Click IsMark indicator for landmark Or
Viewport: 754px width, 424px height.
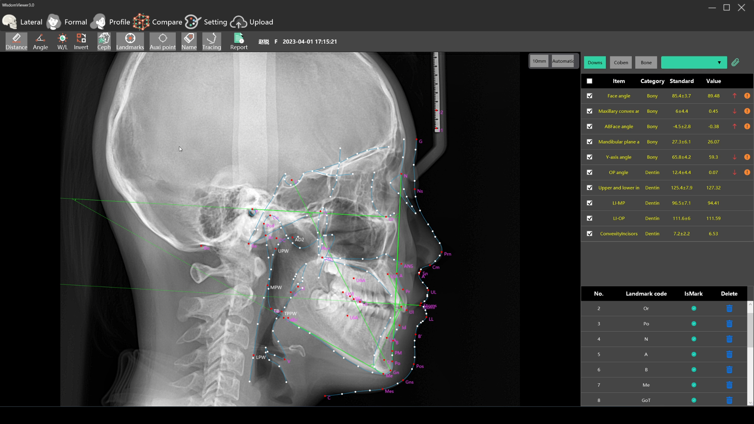point(694,308)
